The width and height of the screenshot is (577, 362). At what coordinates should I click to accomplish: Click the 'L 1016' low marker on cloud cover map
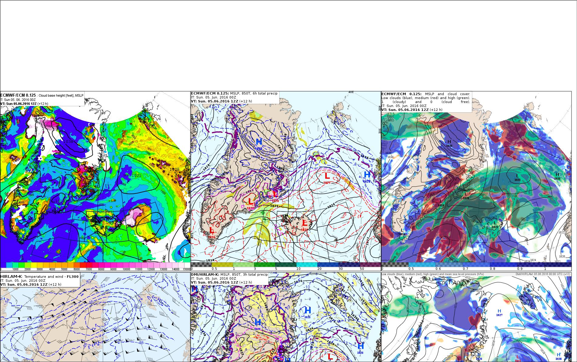402,232
